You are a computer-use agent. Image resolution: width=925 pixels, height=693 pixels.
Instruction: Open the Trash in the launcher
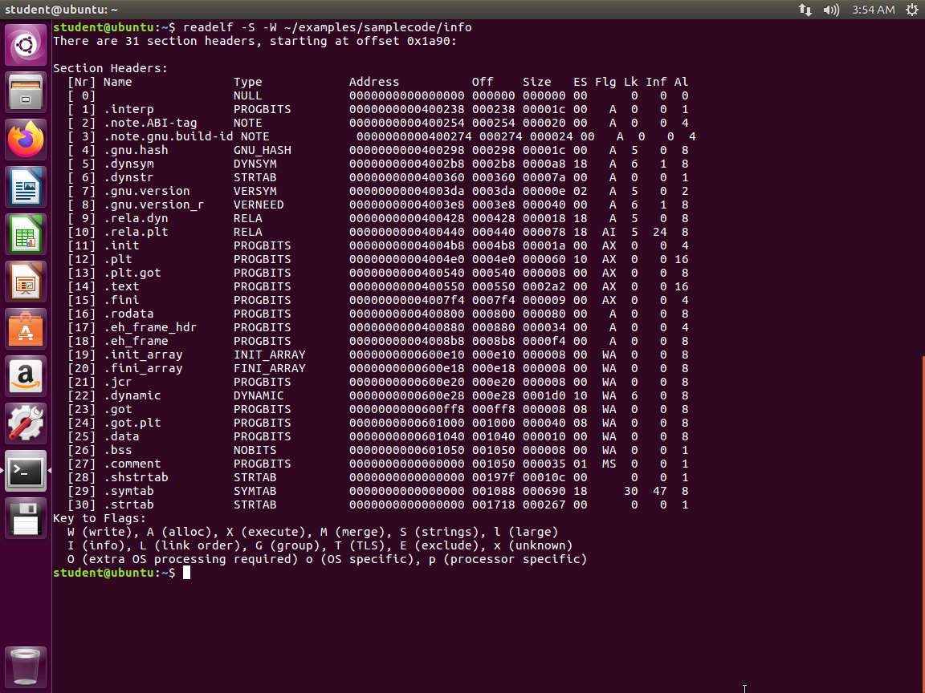(26, 664)
